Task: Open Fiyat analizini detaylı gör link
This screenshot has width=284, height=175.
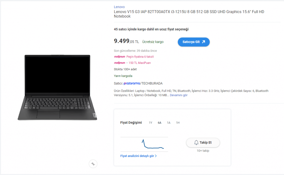Action: tap(137, 156)
